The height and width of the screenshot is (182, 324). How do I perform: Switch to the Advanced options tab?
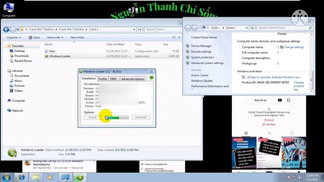click(x=133, y=79)
